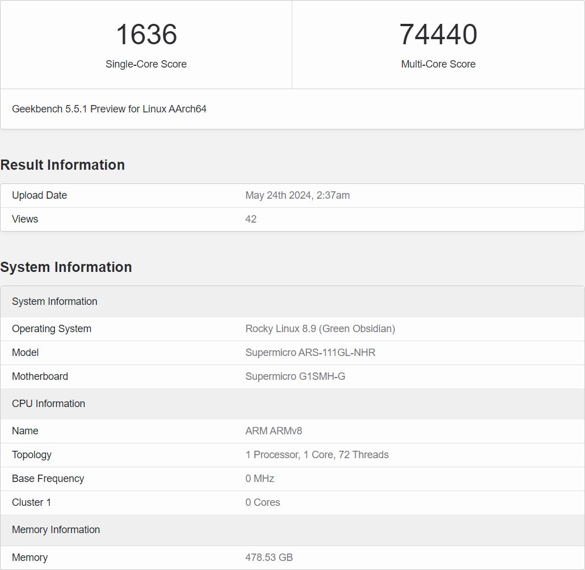Click the Rocky Linux 8.9 operating system value
585x570 pixels.
coord(320,329)
